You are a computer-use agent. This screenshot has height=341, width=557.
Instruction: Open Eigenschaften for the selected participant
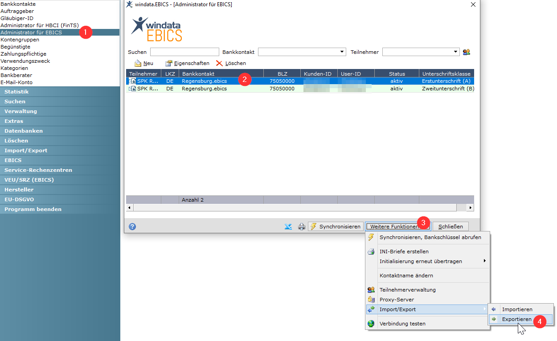click(187, 63)
